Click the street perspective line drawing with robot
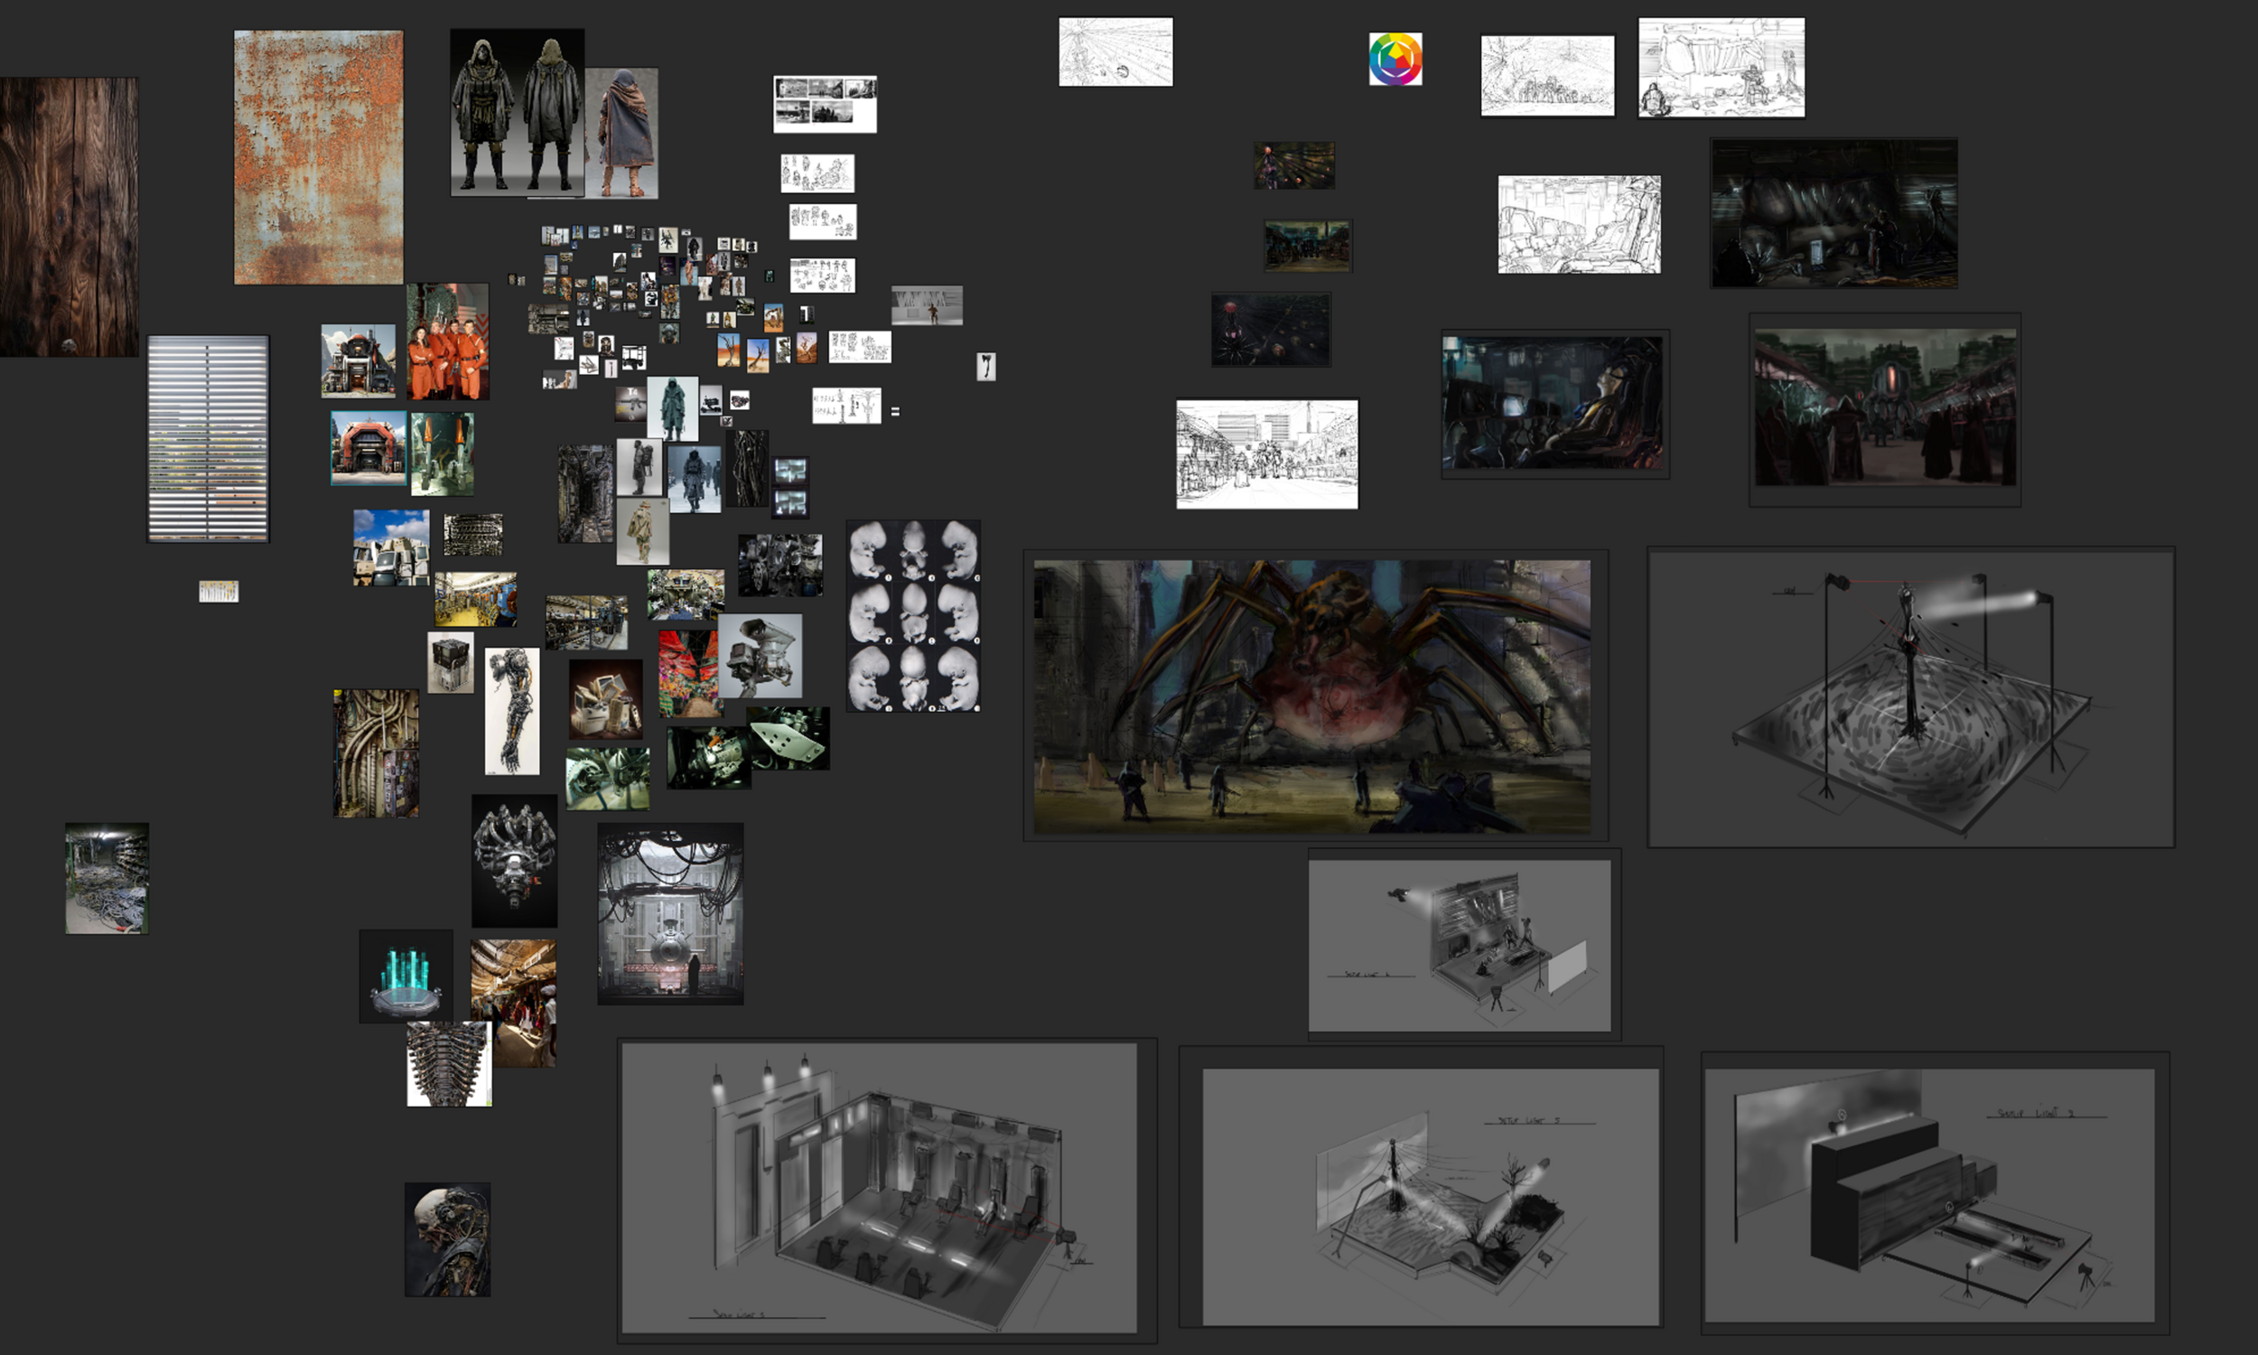Screen dimensions: 2258x1355 (x=1267, y=453)
